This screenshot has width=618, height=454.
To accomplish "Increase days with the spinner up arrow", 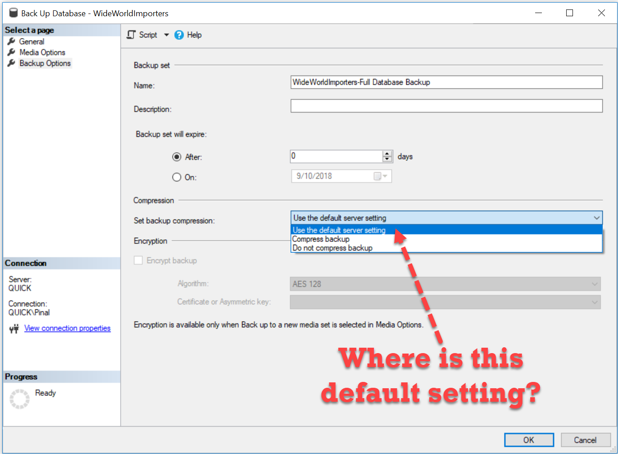I will click(x=387, y=154).
